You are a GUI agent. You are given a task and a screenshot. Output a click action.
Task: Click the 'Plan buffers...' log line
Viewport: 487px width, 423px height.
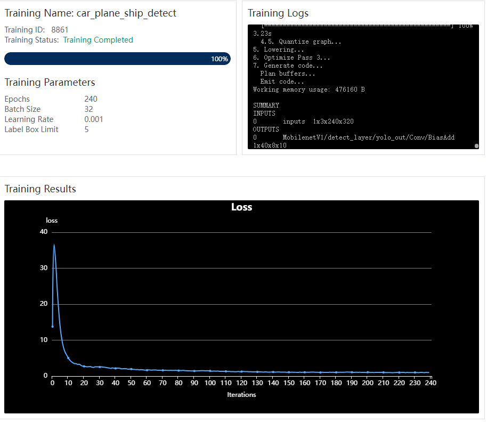tap(288, 74)
